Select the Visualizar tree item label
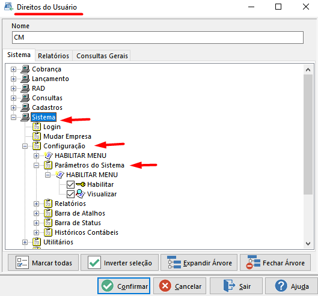Viewport: 318px width, 296px height. coord(102,194)
